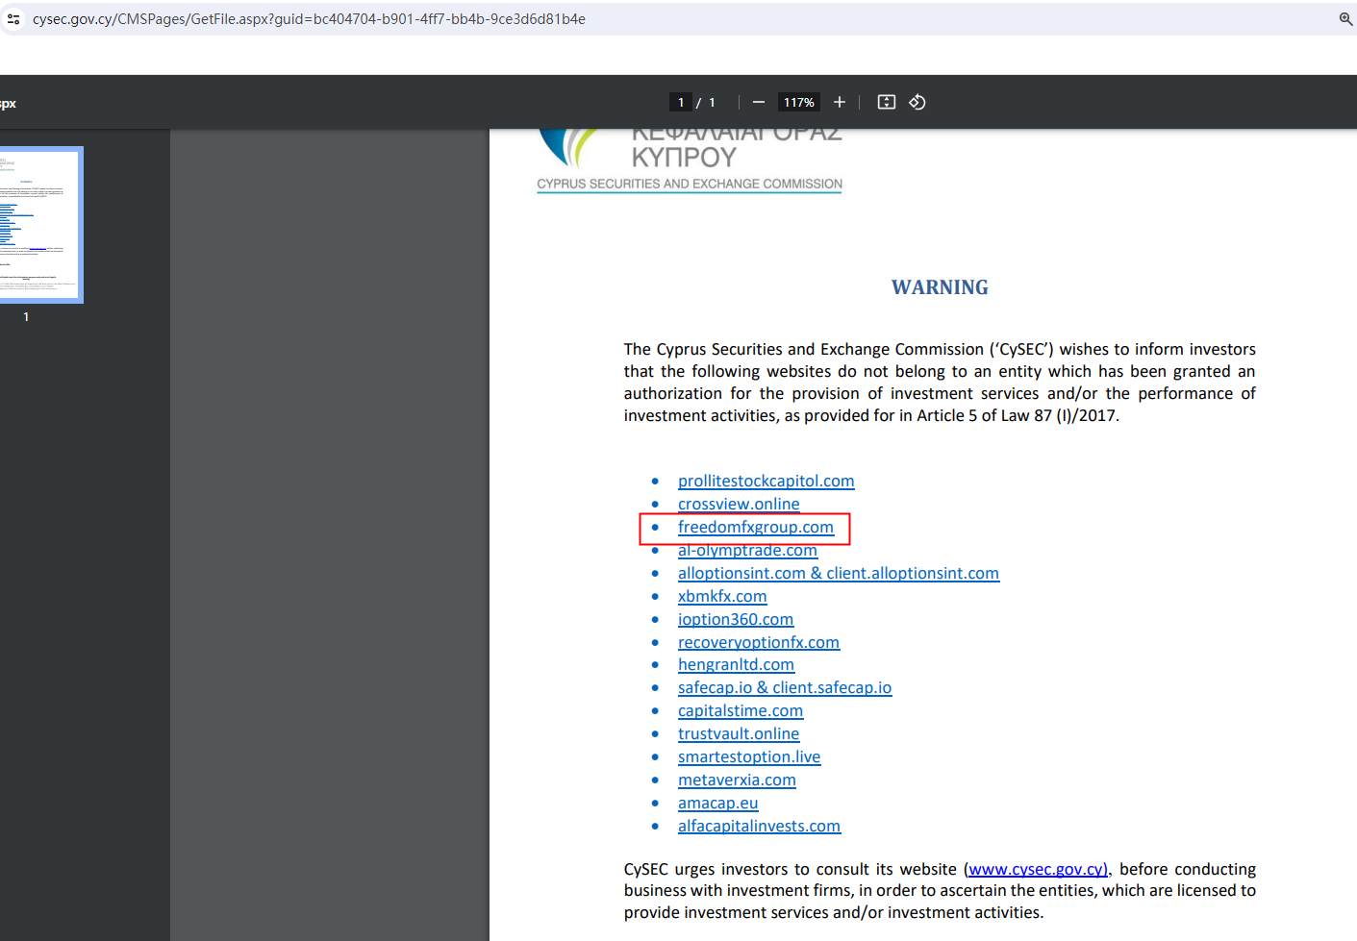
Task: Select page 1 thumbnail in sidebar
Action: click(x=40, y=225)
